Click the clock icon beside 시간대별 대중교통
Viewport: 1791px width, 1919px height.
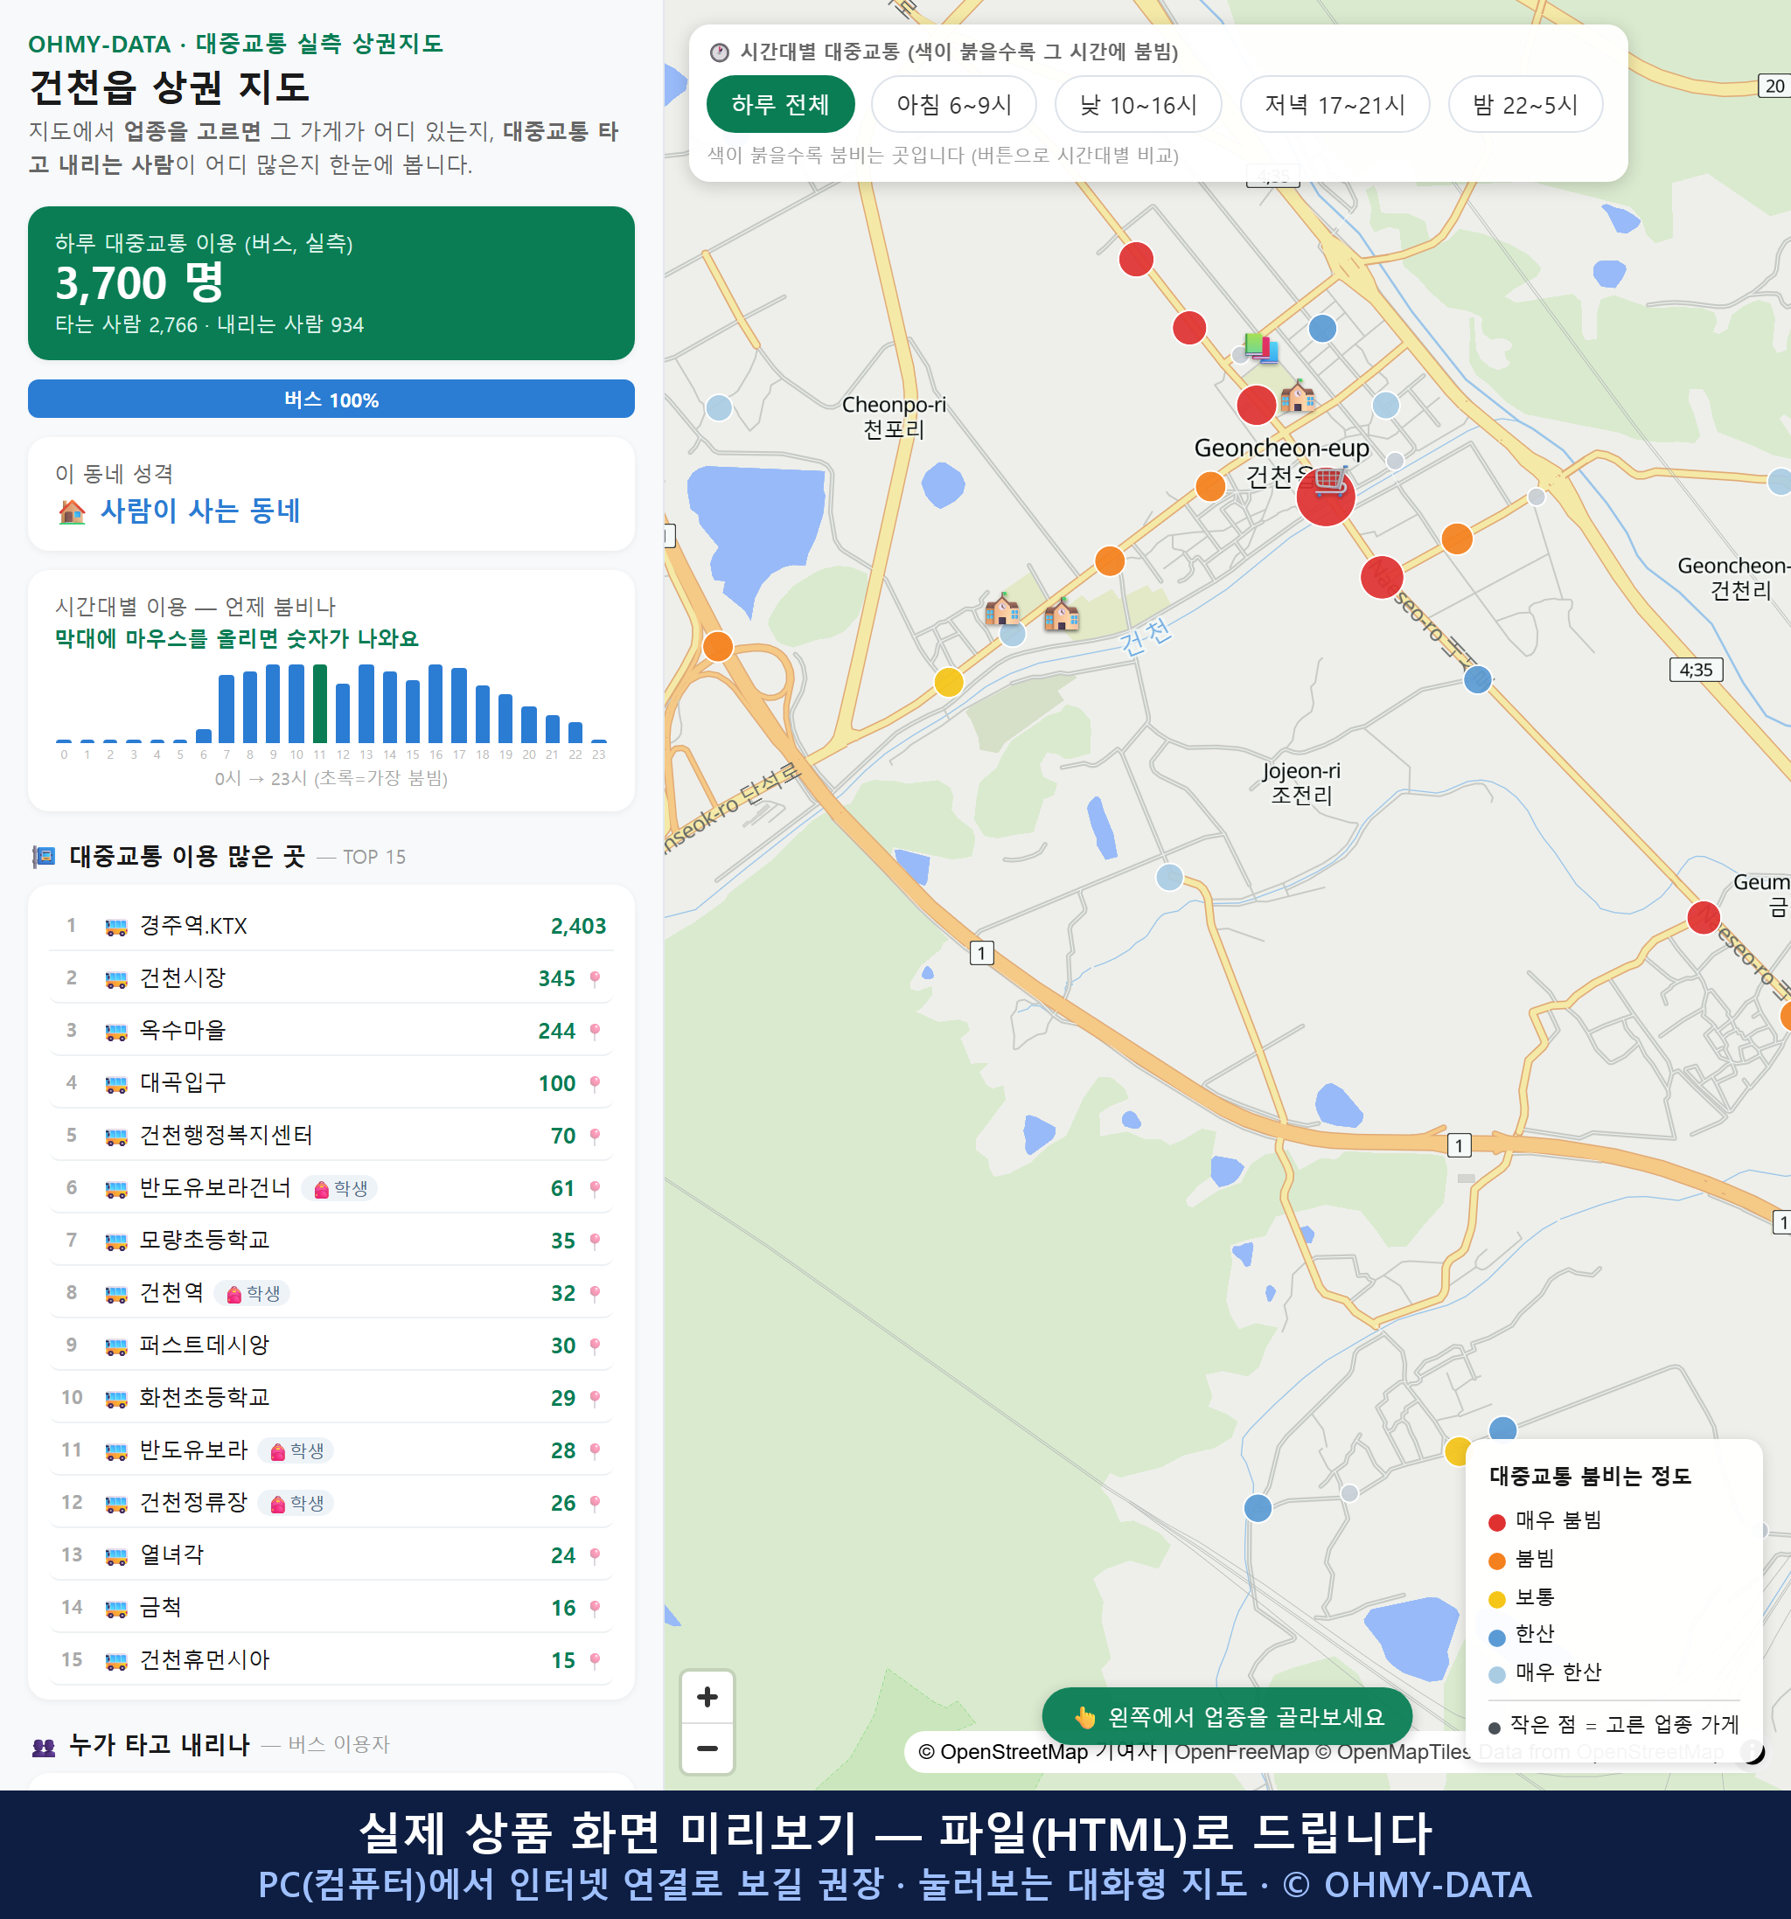coord(720,52)
